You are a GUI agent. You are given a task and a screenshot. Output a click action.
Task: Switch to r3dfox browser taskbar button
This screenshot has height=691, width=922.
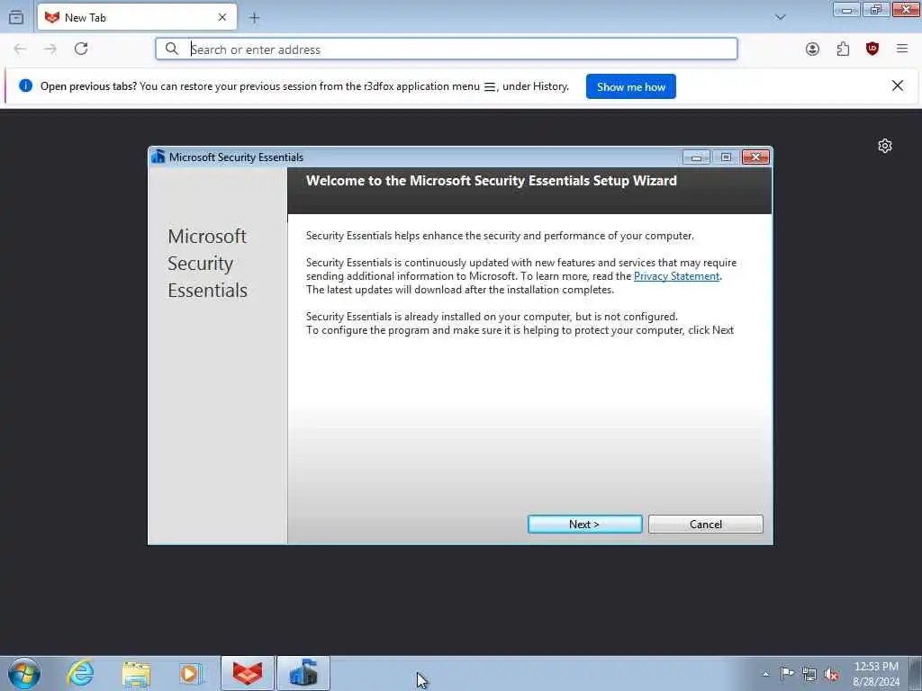248,673
